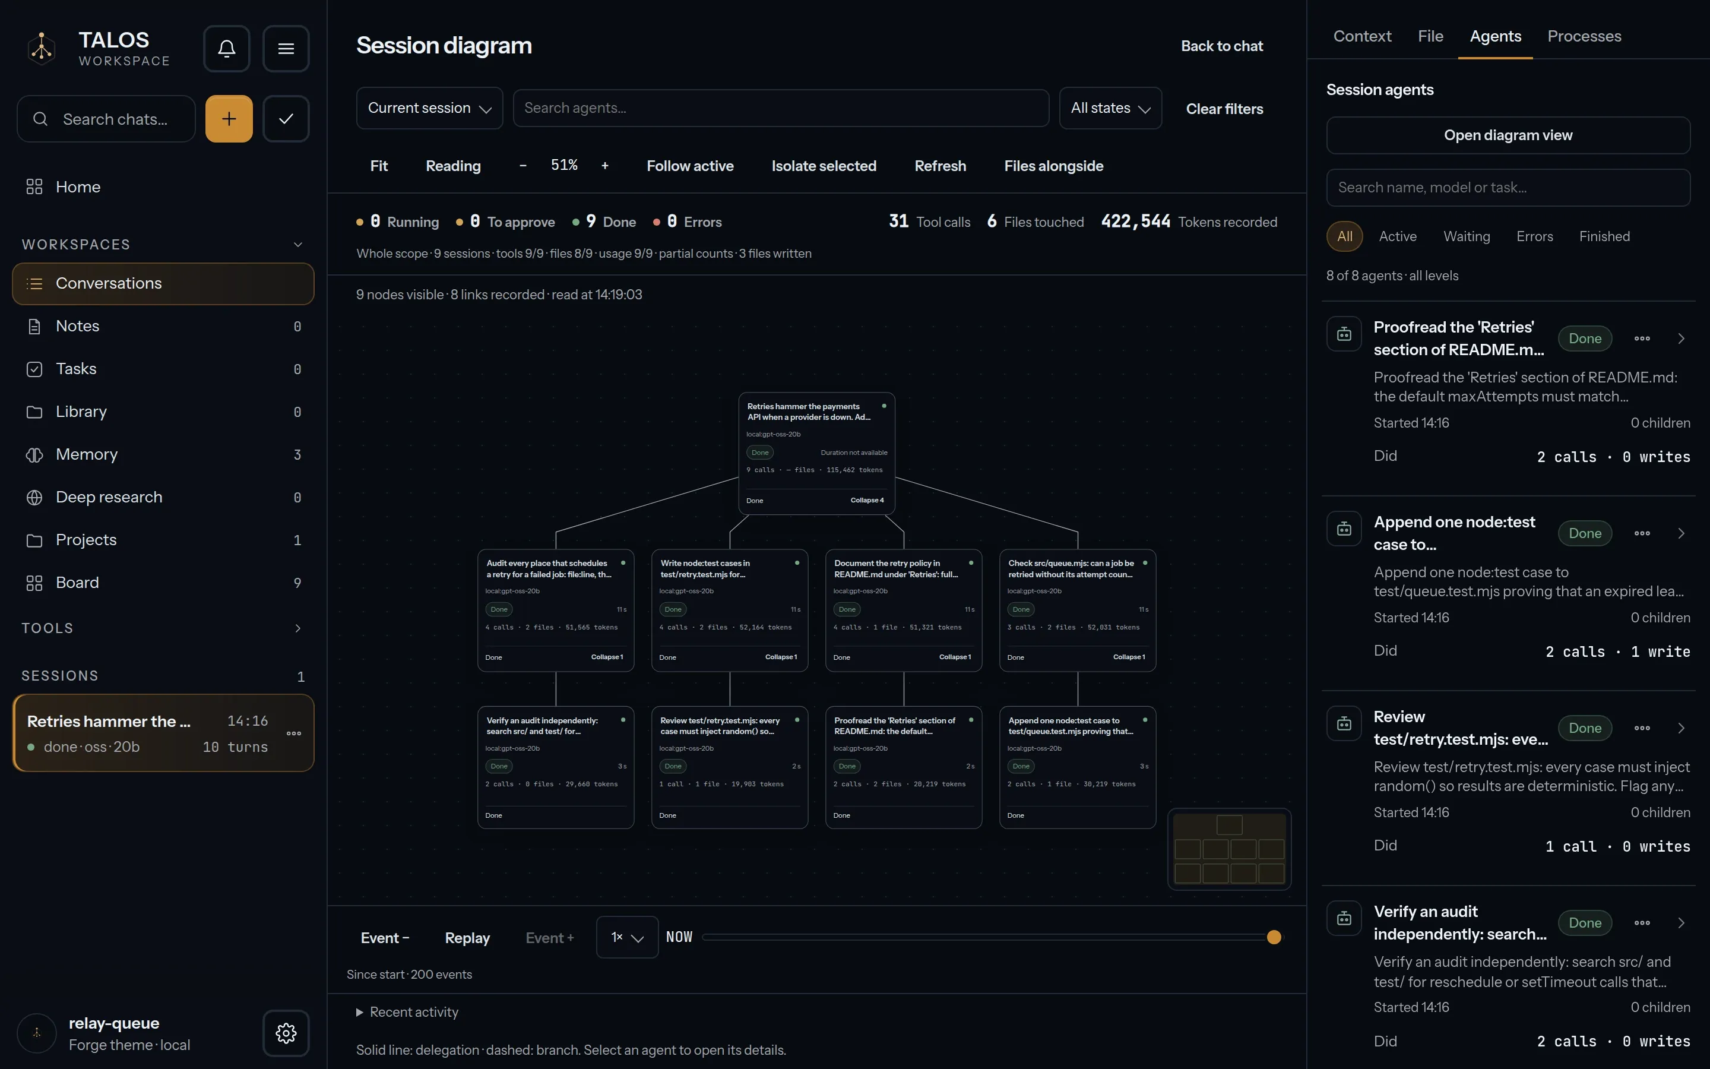Filter agents by Waiting

click(1467, 236)
